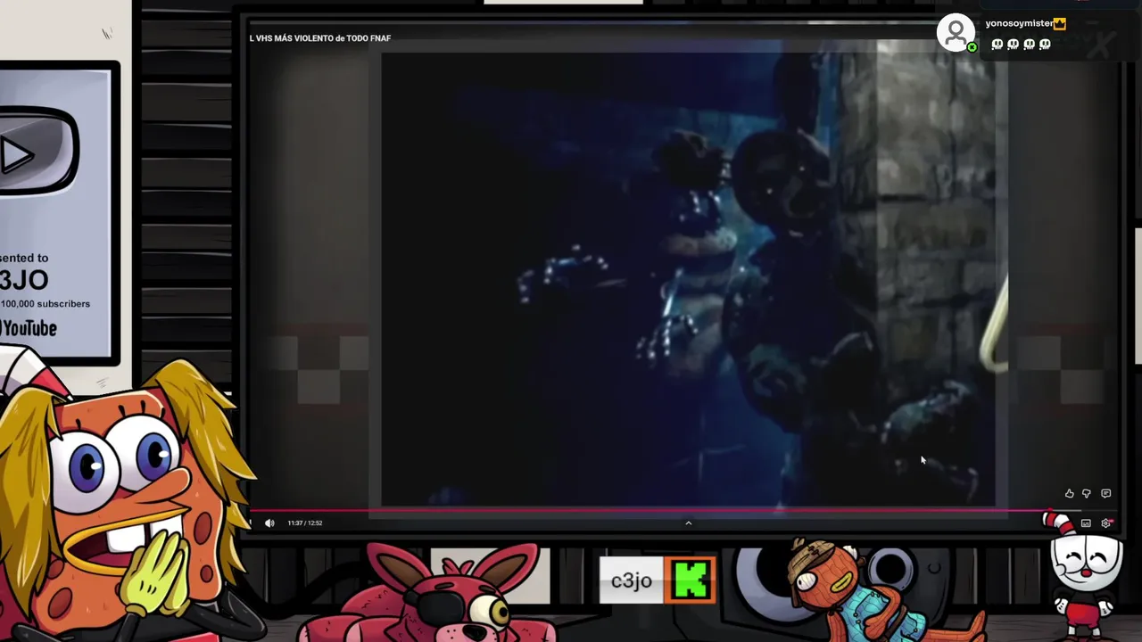The width and height of the screenshot is (1142, 642).
Task: Open player settings gear icon
Action: [x=1105, y=523]
